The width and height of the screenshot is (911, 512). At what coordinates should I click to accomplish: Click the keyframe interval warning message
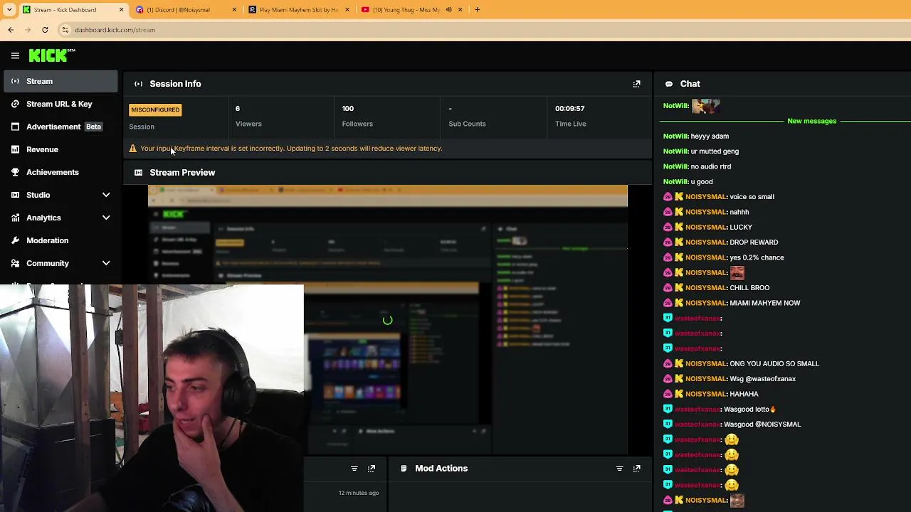pos(291,149)
